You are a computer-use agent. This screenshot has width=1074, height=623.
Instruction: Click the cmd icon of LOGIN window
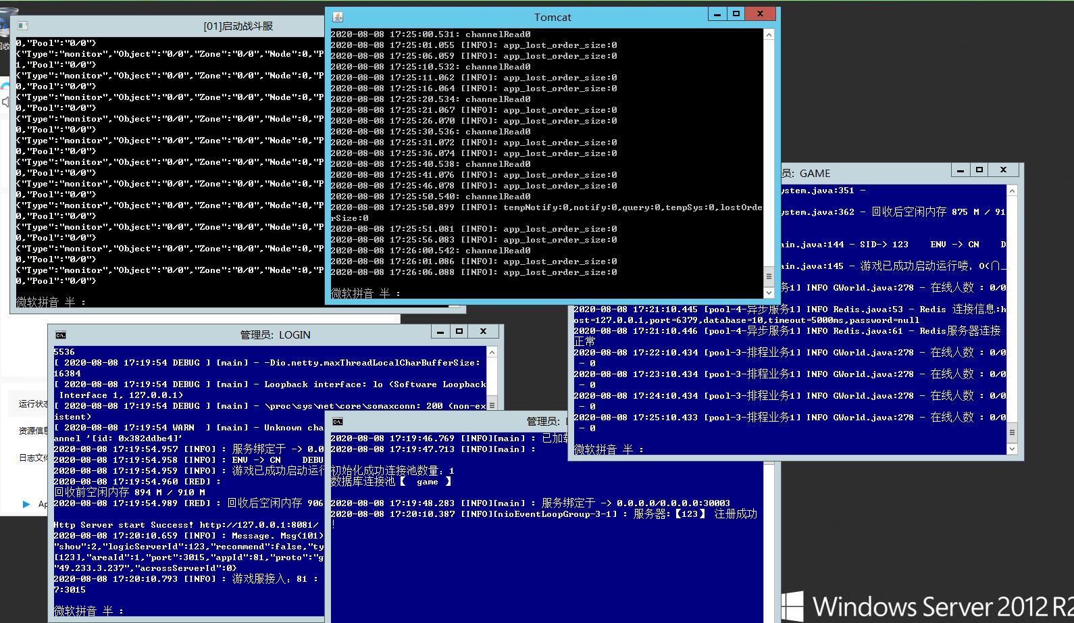tap(61, 334)
